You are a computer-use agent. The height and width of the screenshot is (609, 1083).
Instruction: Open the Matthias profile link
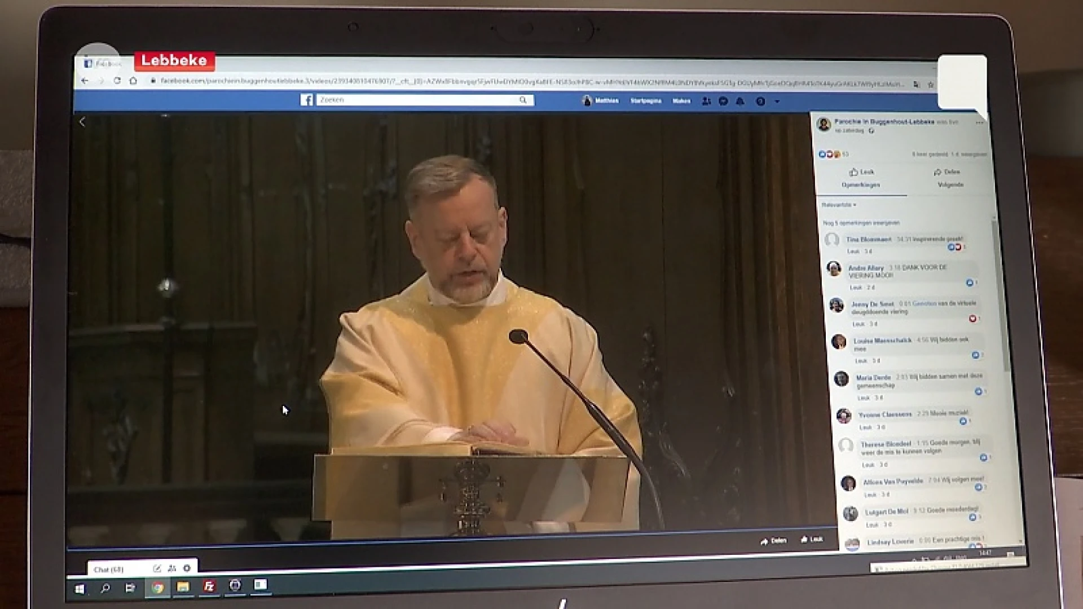point(601,101)
